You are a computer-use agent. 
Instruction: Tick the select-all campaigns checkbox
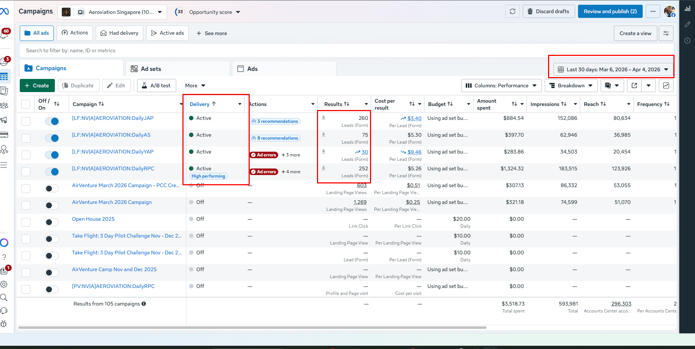pos(26,104)
